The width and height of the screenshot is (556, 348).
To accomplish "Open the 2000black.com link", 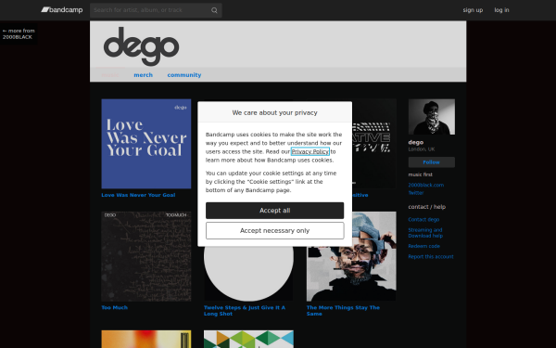I will [x=426, y=185].
